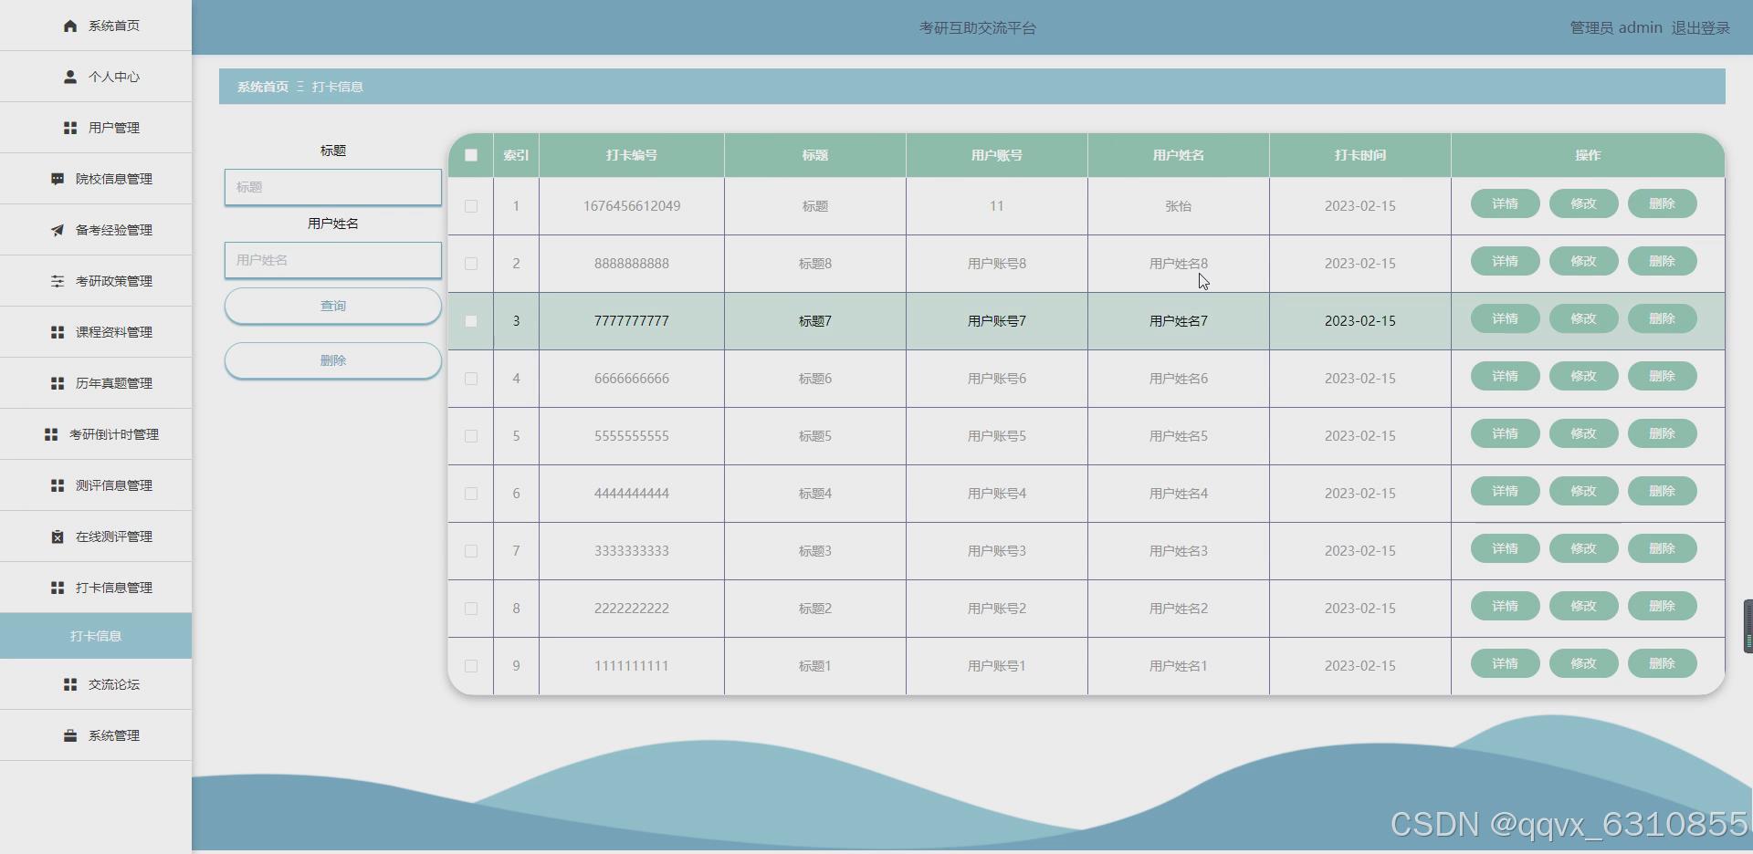Viewport: 1753px width, 854px height.
Task: Expand the 考研倒计时管理 sidebar menu
Action: point(96,434)
